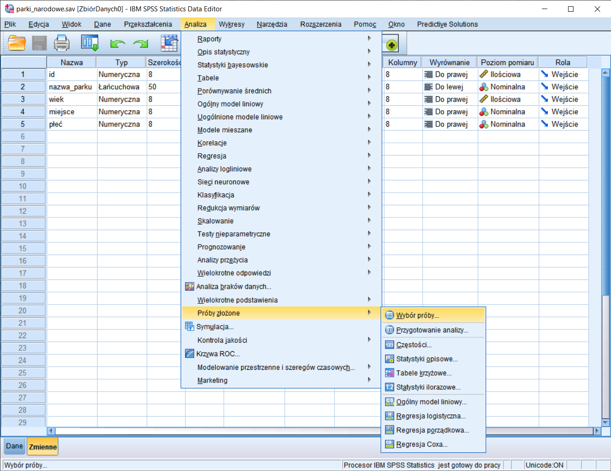Expand Porównywanie średnich submenu
This screenshot has height=471, width=611.
point(281,91)
